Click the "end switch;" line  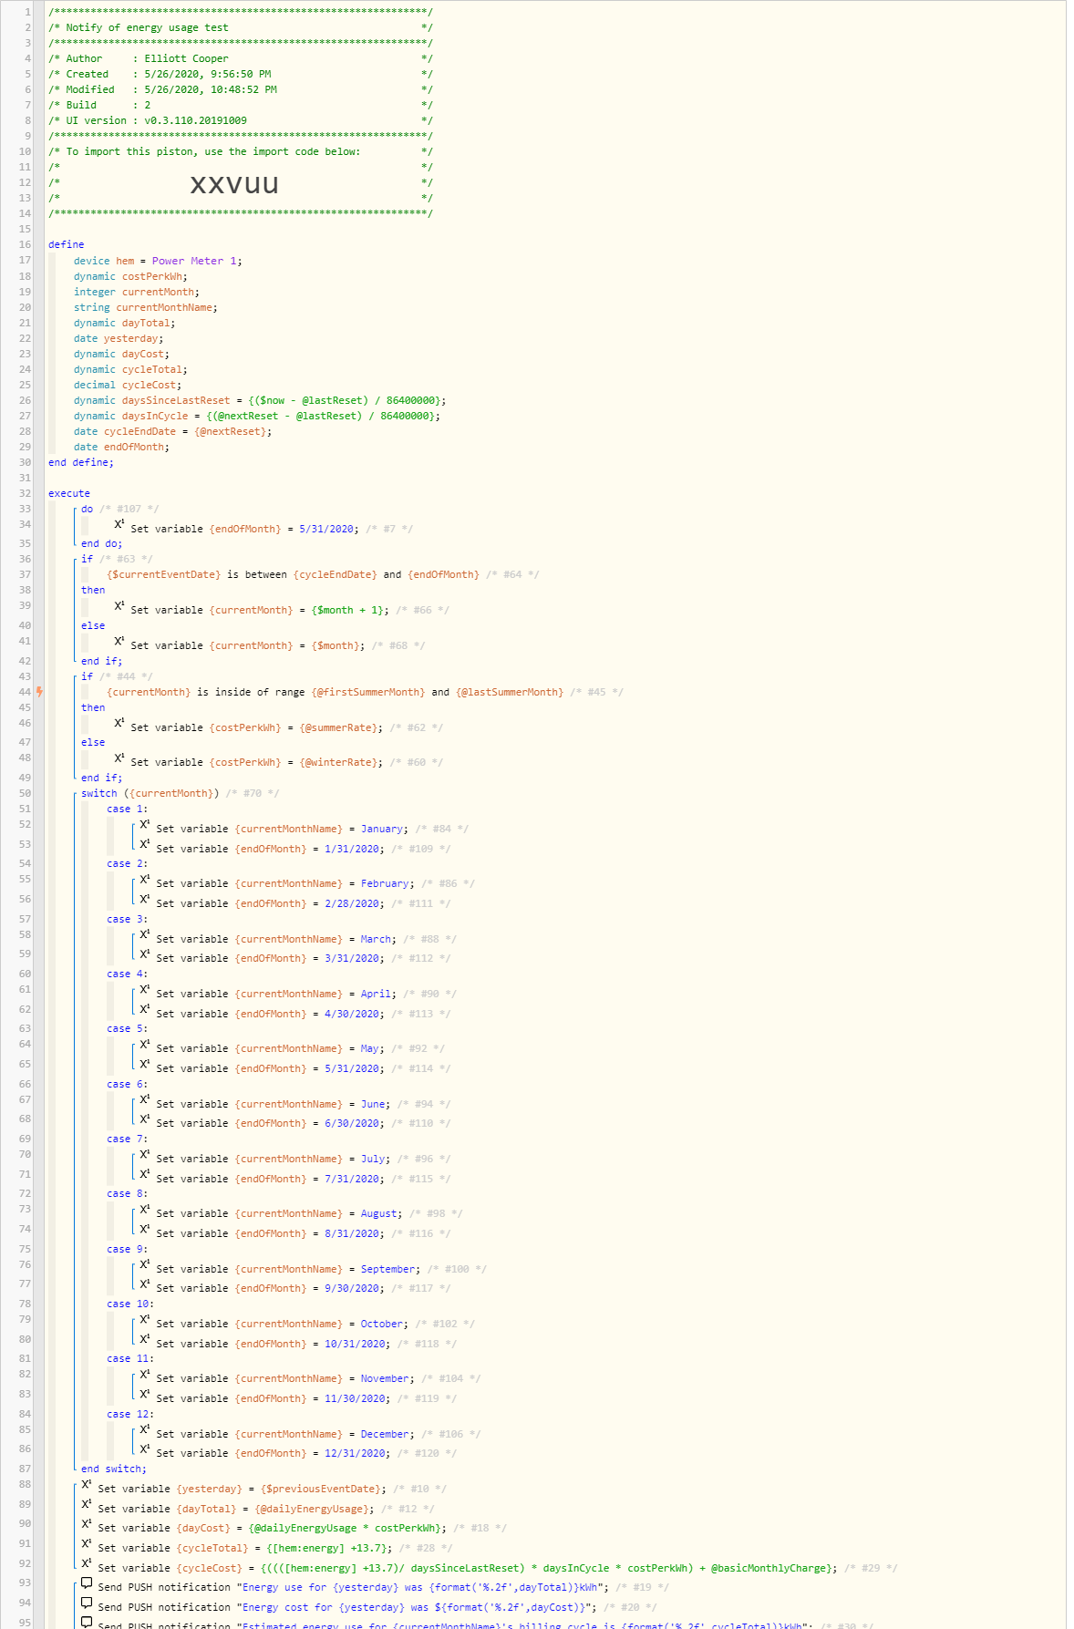pos(113,1469)
